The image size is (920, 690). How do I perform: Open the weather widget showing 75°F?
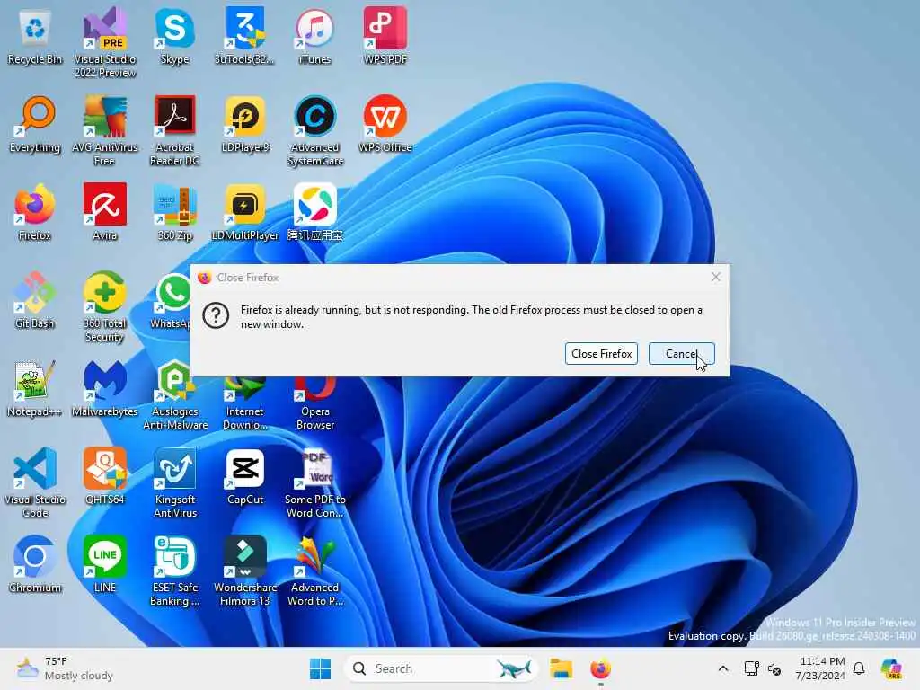[x=65, y=668]
